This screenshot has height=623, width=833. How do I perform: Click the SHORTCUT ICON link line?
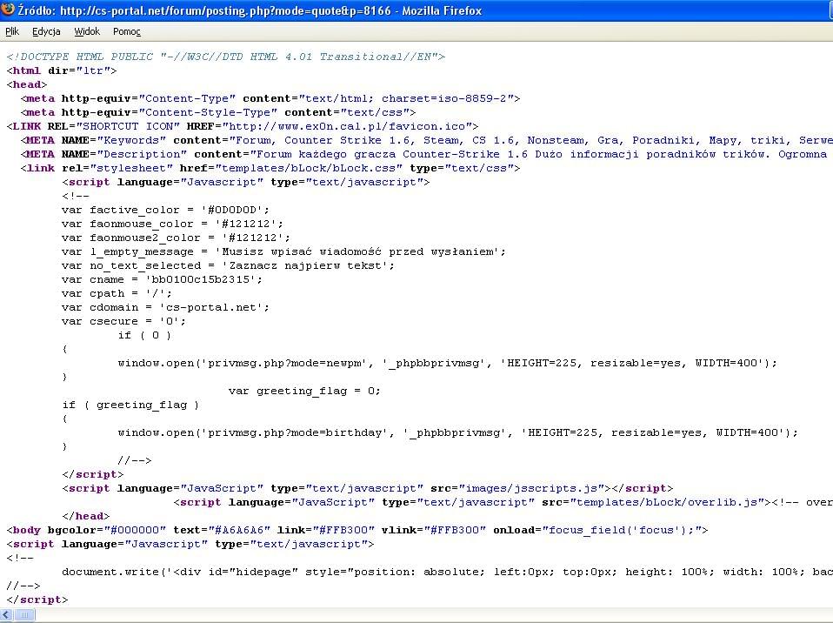243,126
